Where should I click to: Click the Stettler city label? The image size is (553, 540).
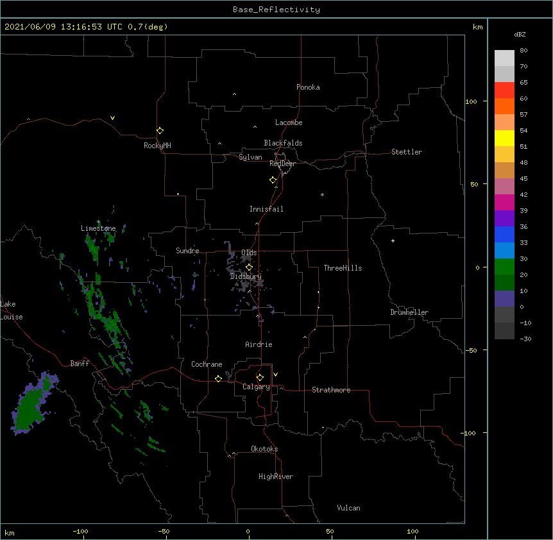[407, 152]
